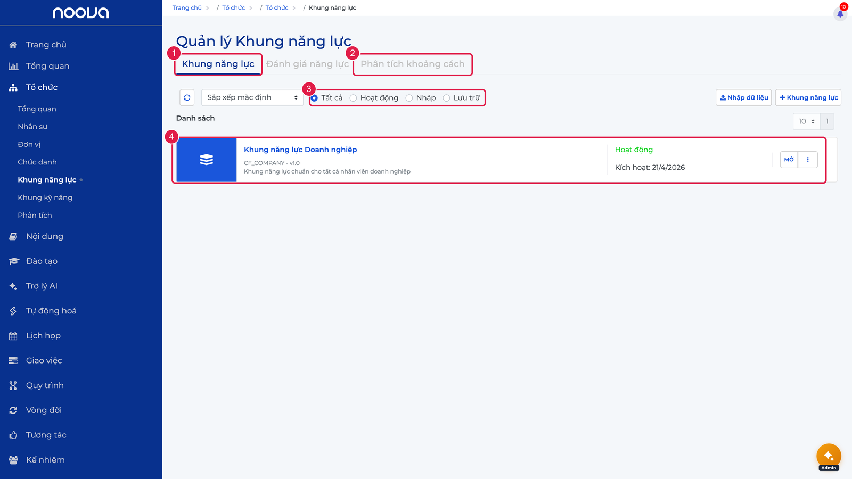
Task: Open the orange AI assistant floating button
Action: (829, 456)
